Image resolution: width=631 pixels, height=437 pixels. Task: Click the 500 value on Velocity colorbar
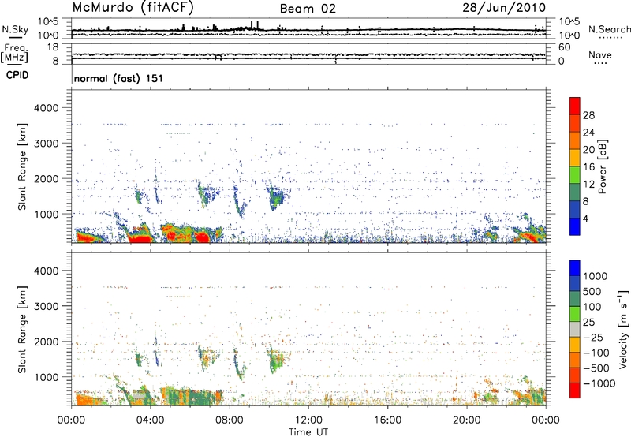point(592,291)
